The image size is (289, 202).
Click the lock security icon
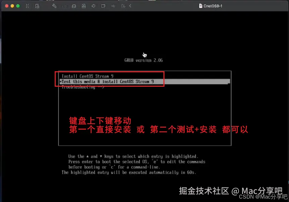pyautogui.click(x=84, y=6)
